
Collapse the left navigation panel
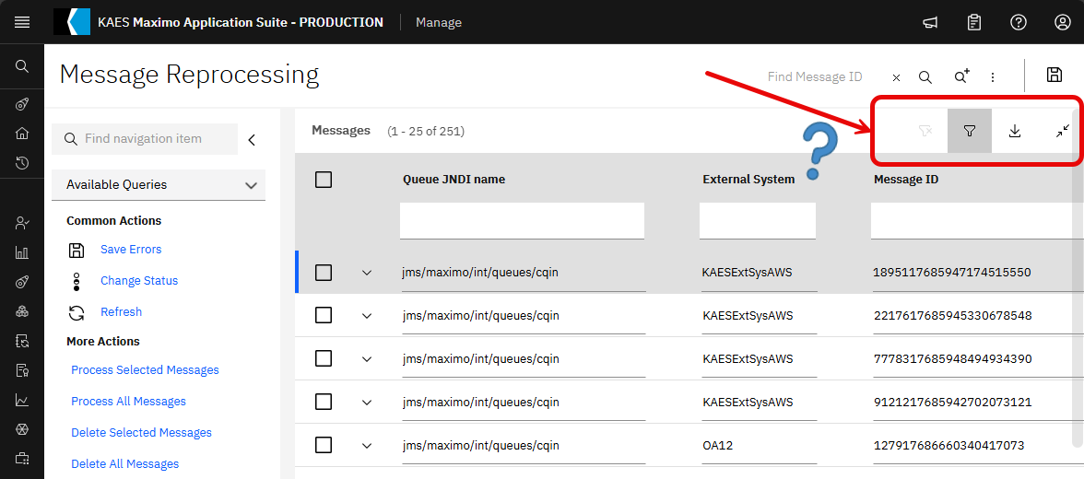pos(252,139)
